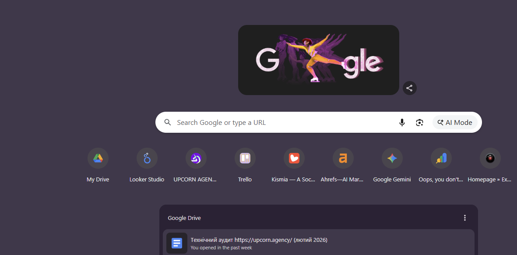Open the figure skating Google doodle
The image size is (517, 255).
[x=319, y=60]
